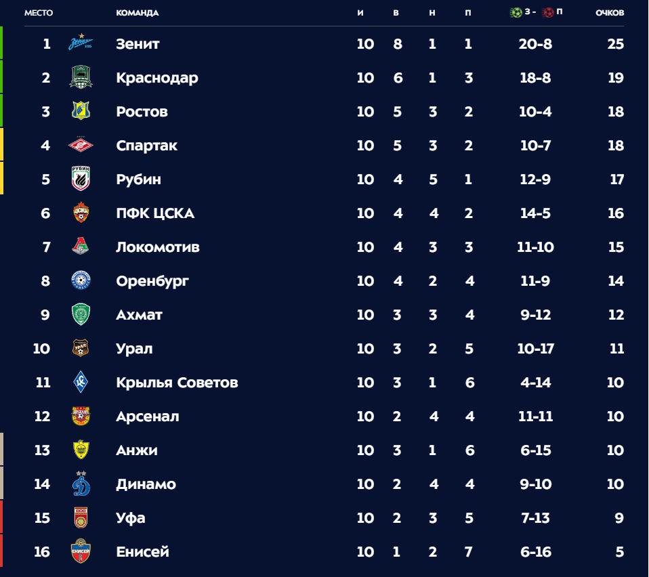The image size is (649, 577).
Task: Select the Урал team name
Action: [134, 349]
